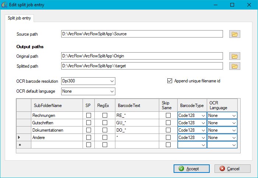
Task: Select the Gutschriften subfolder cell
Action: (x=57, y=123)
